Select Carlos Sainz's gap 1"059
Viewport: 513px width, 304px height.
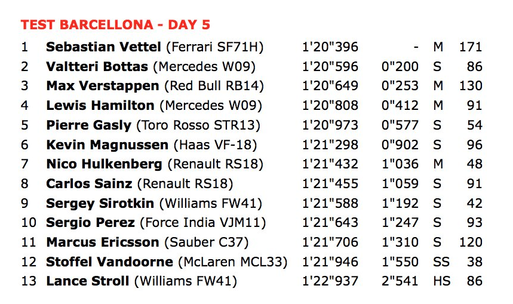pos(400,183)
